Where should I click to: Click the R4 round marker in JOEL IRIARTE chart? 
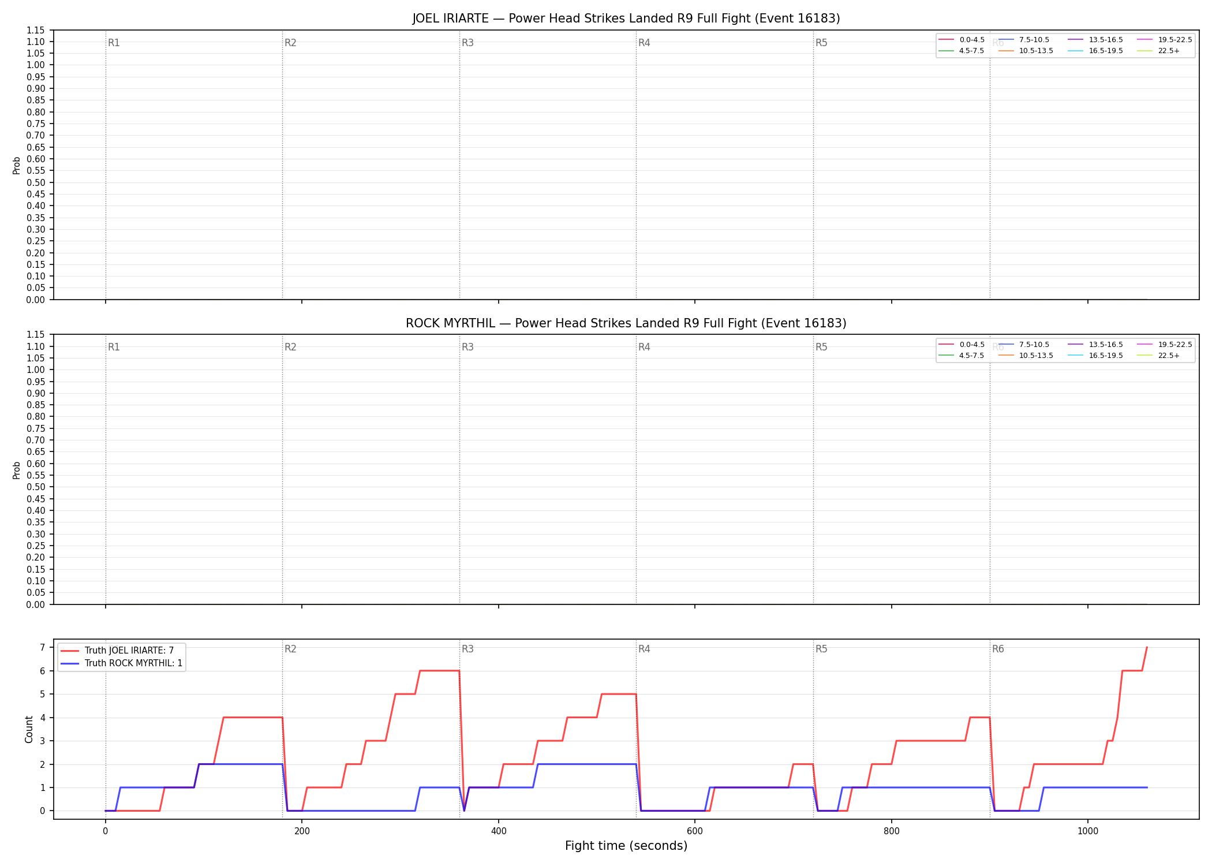point(644,43)
